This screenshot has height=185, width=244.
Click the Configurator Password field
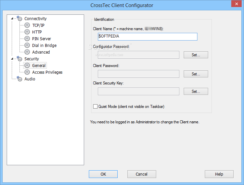pos(138,55)
